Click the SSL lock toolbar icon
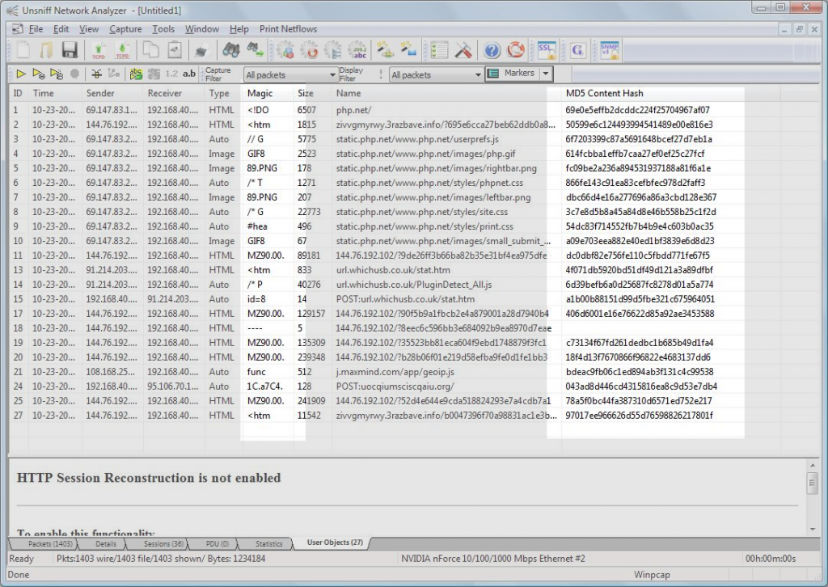The image size is (828, 587). (x=547, y=50)
